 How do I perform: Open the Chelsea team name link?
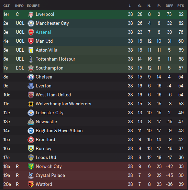point(44,77)
